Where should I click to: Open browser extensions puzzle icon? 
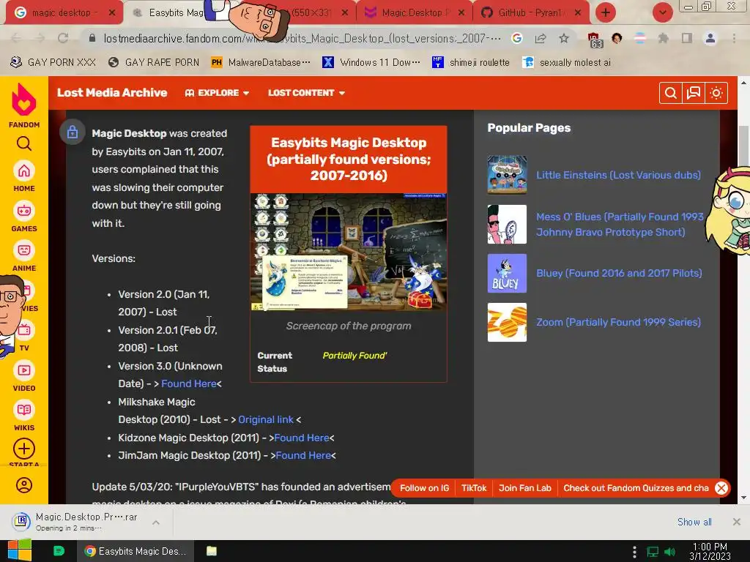pyautogui.click(x=663, y=38)
